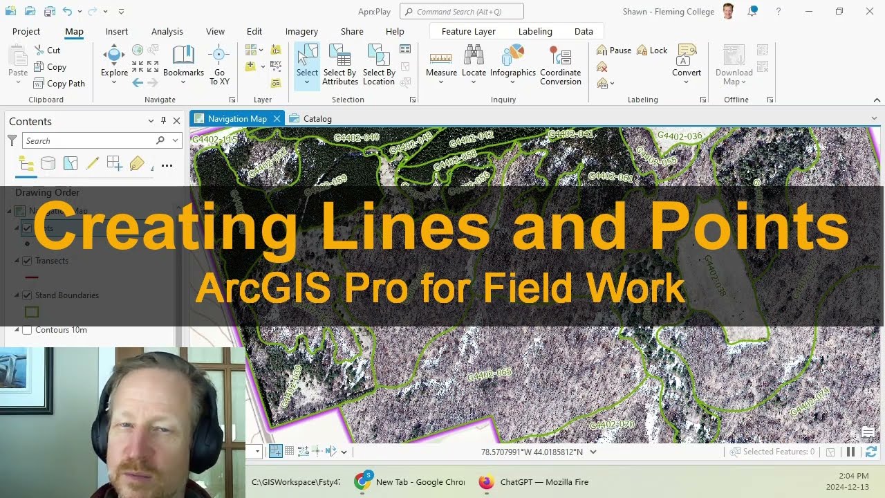The image size is (885, 498).
Task: Click the Fixed Zoom In arrows icon
Action: [x=137, y=66]
